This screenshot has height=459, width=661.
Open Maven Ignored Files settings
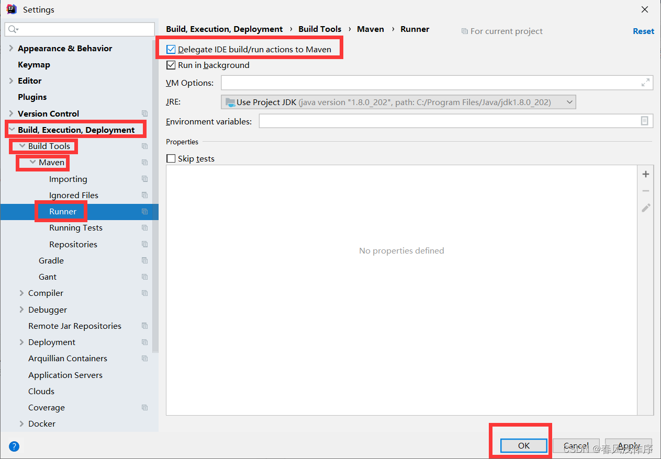point(74,195)
